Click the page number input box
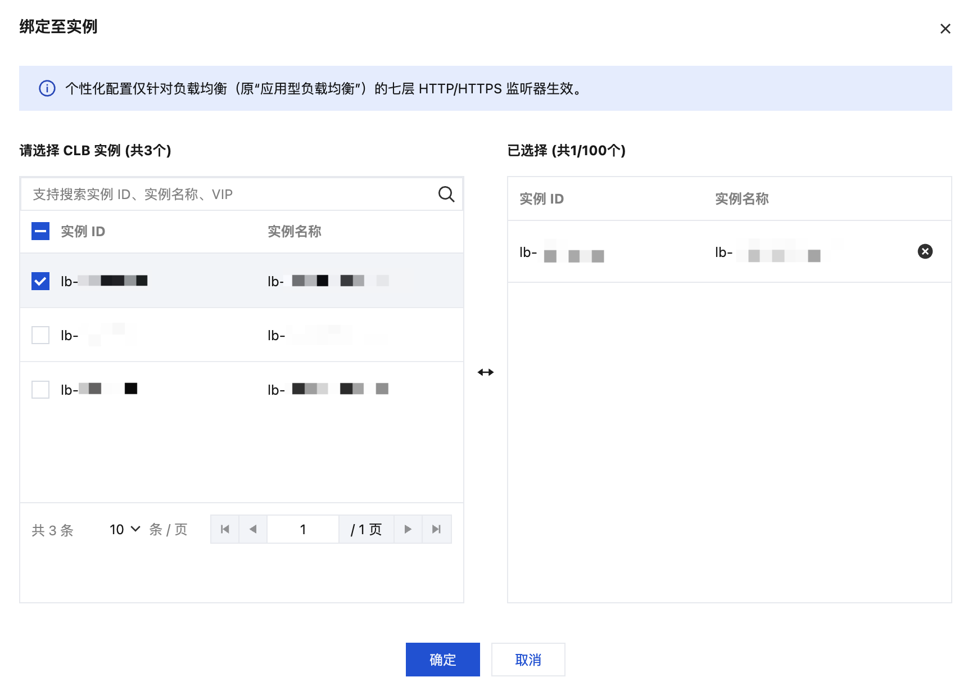959x686 pixels. (x=303, y=529)
